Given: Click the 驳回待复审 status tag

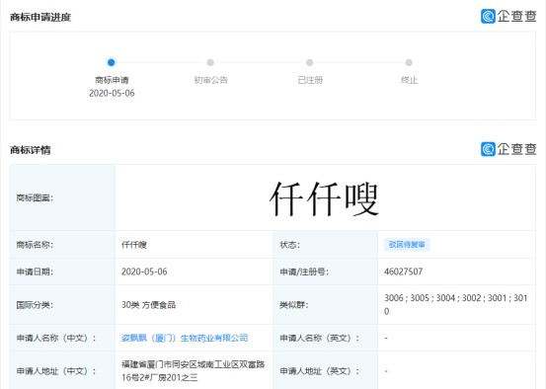Looking at the screenshot, I should [x=407, y=245].
